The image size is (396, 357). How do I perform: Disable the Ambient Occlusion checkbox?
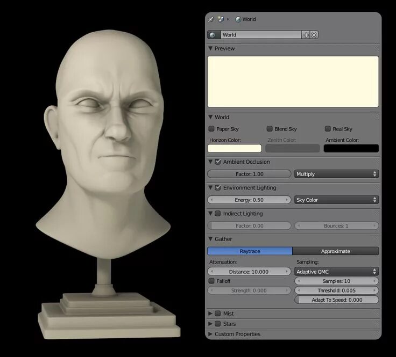[x=218, y=162]
